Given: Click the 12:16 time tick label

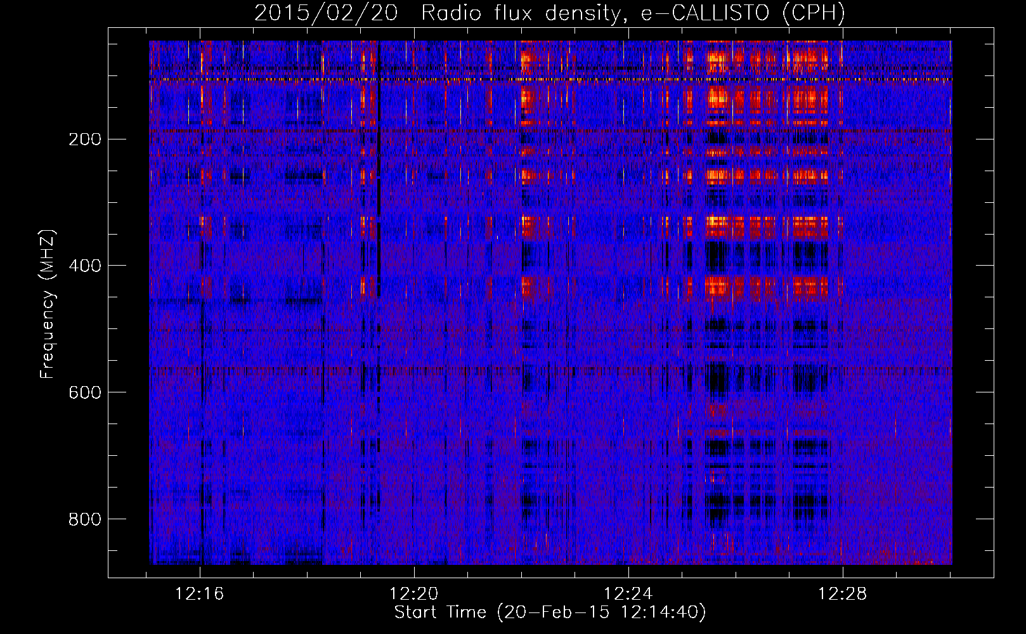Looking at the screenshot, I should point(200,594).
